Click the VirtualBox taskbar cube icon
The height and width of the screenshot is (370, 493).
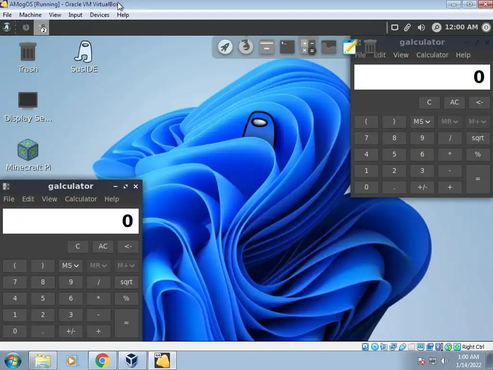click(132, 360)
